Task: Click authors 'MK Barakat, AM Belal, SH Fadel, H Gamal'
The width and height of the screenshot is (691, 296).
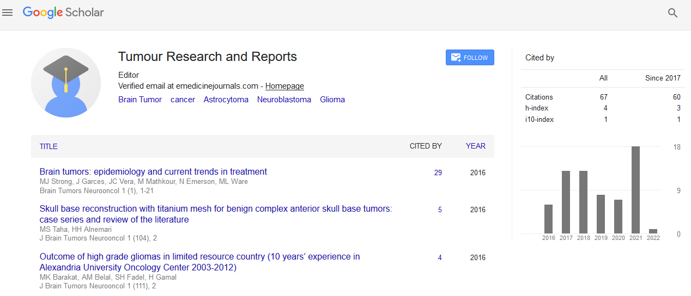Action: (x=108, y=277)
